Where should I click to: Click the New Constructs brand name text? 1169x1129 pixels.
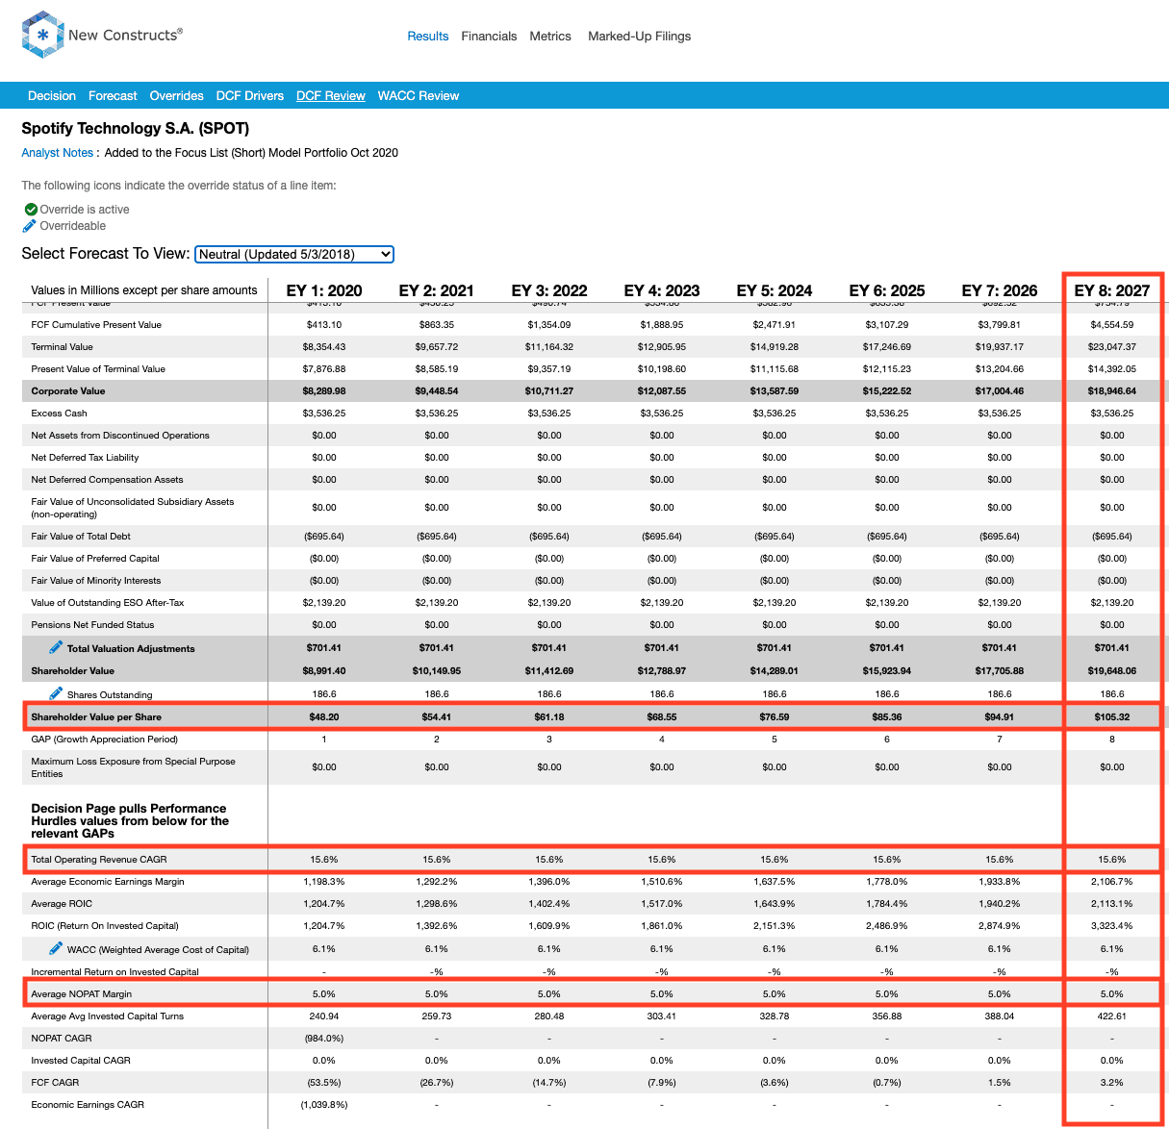coord(125,35)
